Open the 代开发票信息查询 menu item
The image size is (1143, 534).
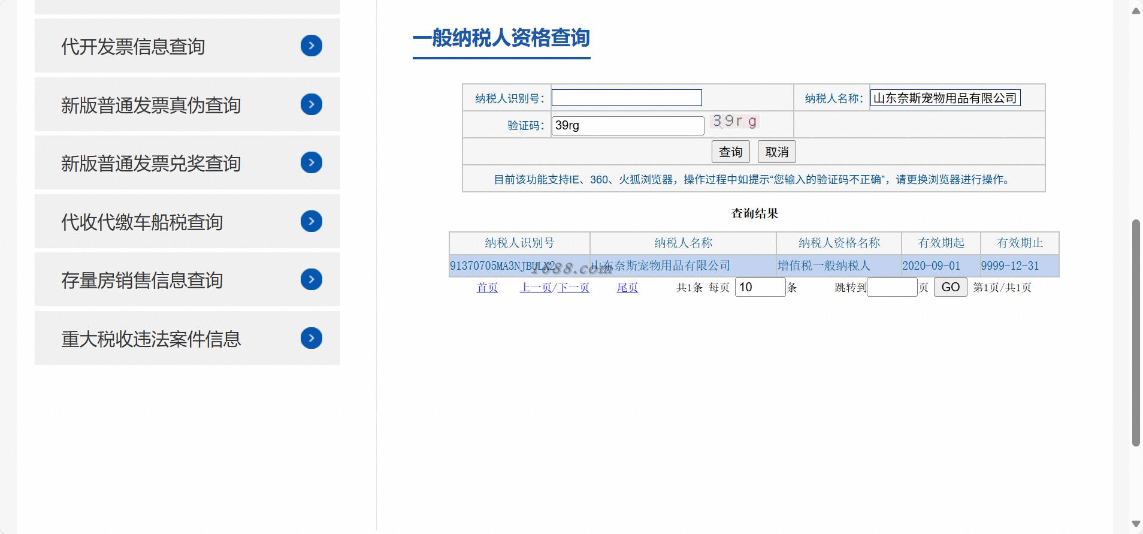point(188,46)
